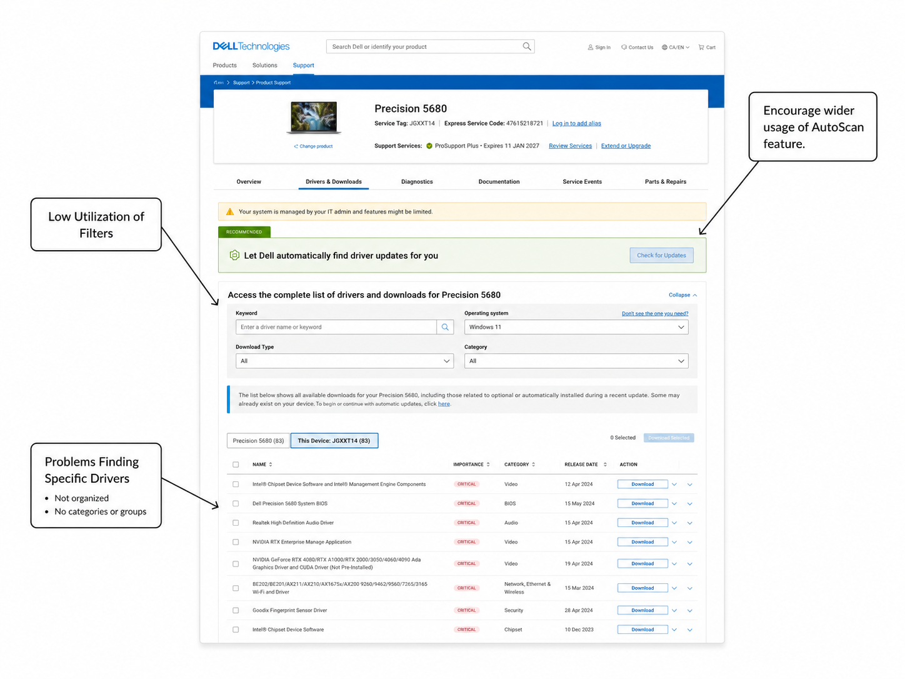Switch to the Overview tab
Screen dimensions: 905x679
(x=249, y=182)
